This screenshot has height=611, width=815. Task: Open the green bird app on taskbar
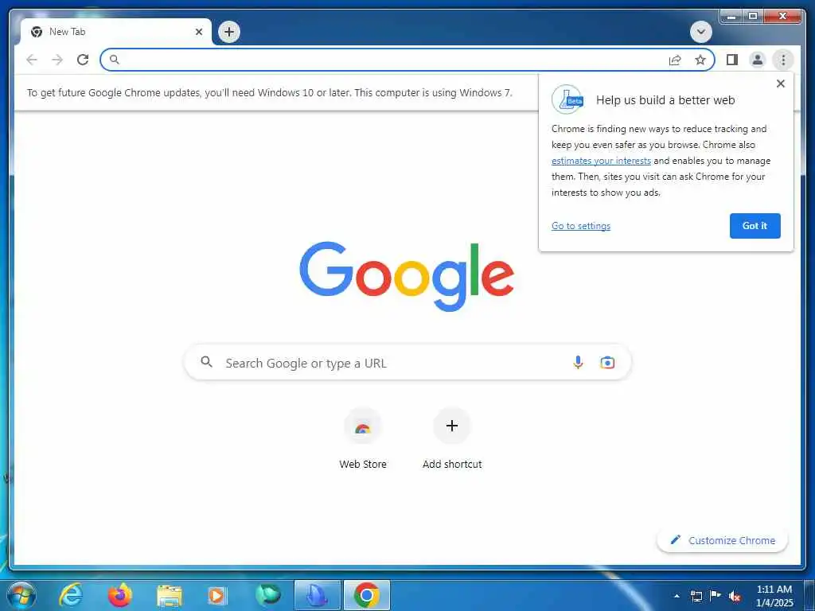(x=268, y=595)
